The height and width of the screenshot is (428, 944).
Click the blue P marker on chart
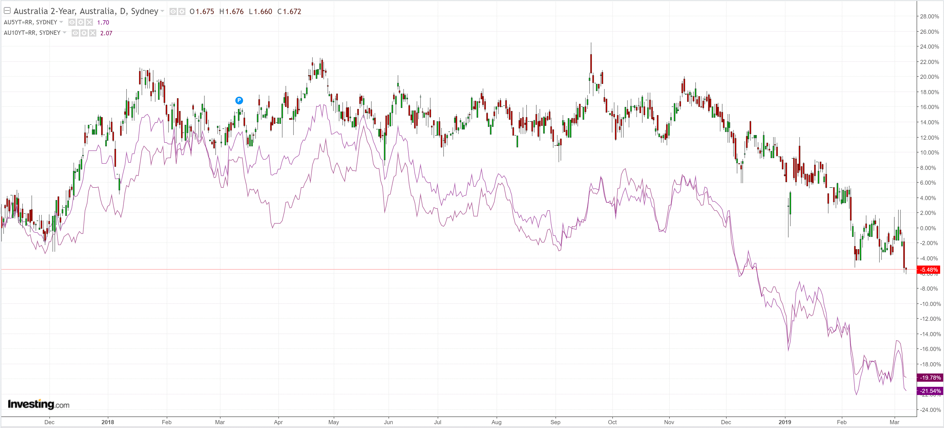(239, 100)
